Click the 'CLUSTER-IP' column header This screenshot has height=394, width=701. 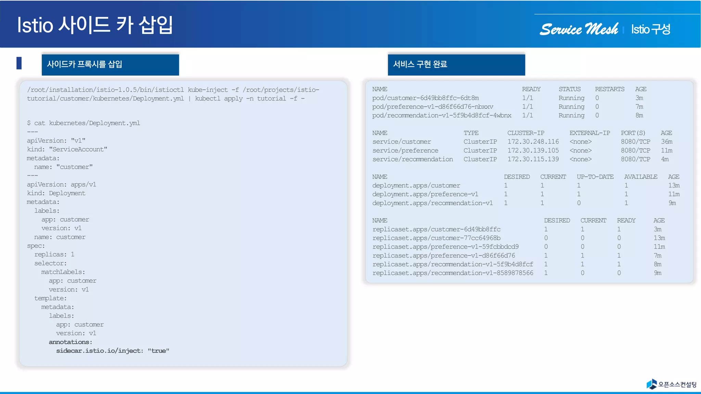coord(526,133)
